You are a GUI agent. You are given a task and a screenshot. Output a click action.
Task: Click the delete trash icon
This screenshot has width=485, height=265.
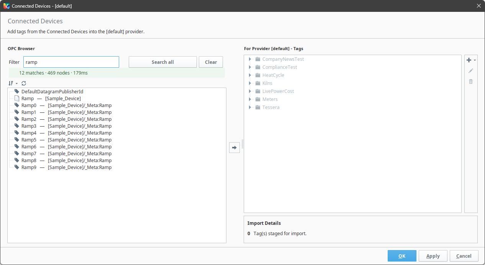(x=471, y=81)
